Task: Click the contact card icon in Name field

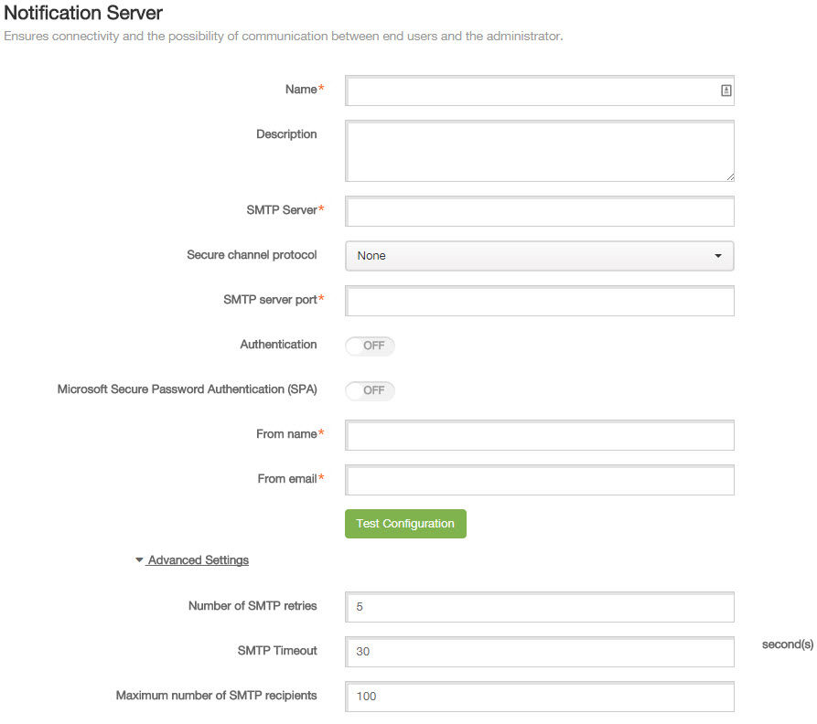Action: pyautogui.click(x=726, y=90)
